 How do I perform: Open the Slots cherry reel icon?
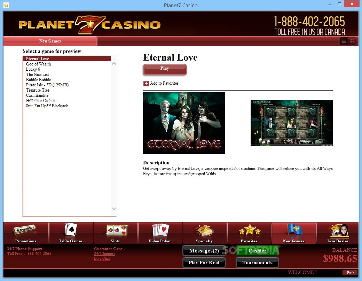tap(117, 230)
